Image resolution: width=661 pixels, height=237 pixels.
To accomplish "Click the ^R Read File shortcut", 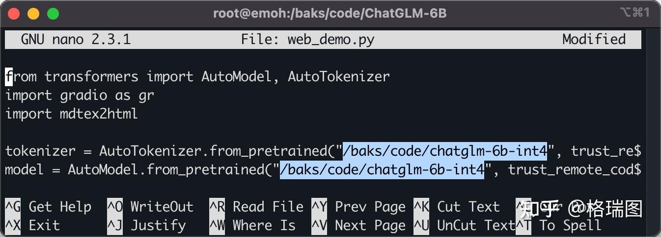I will tap(256, 207).
